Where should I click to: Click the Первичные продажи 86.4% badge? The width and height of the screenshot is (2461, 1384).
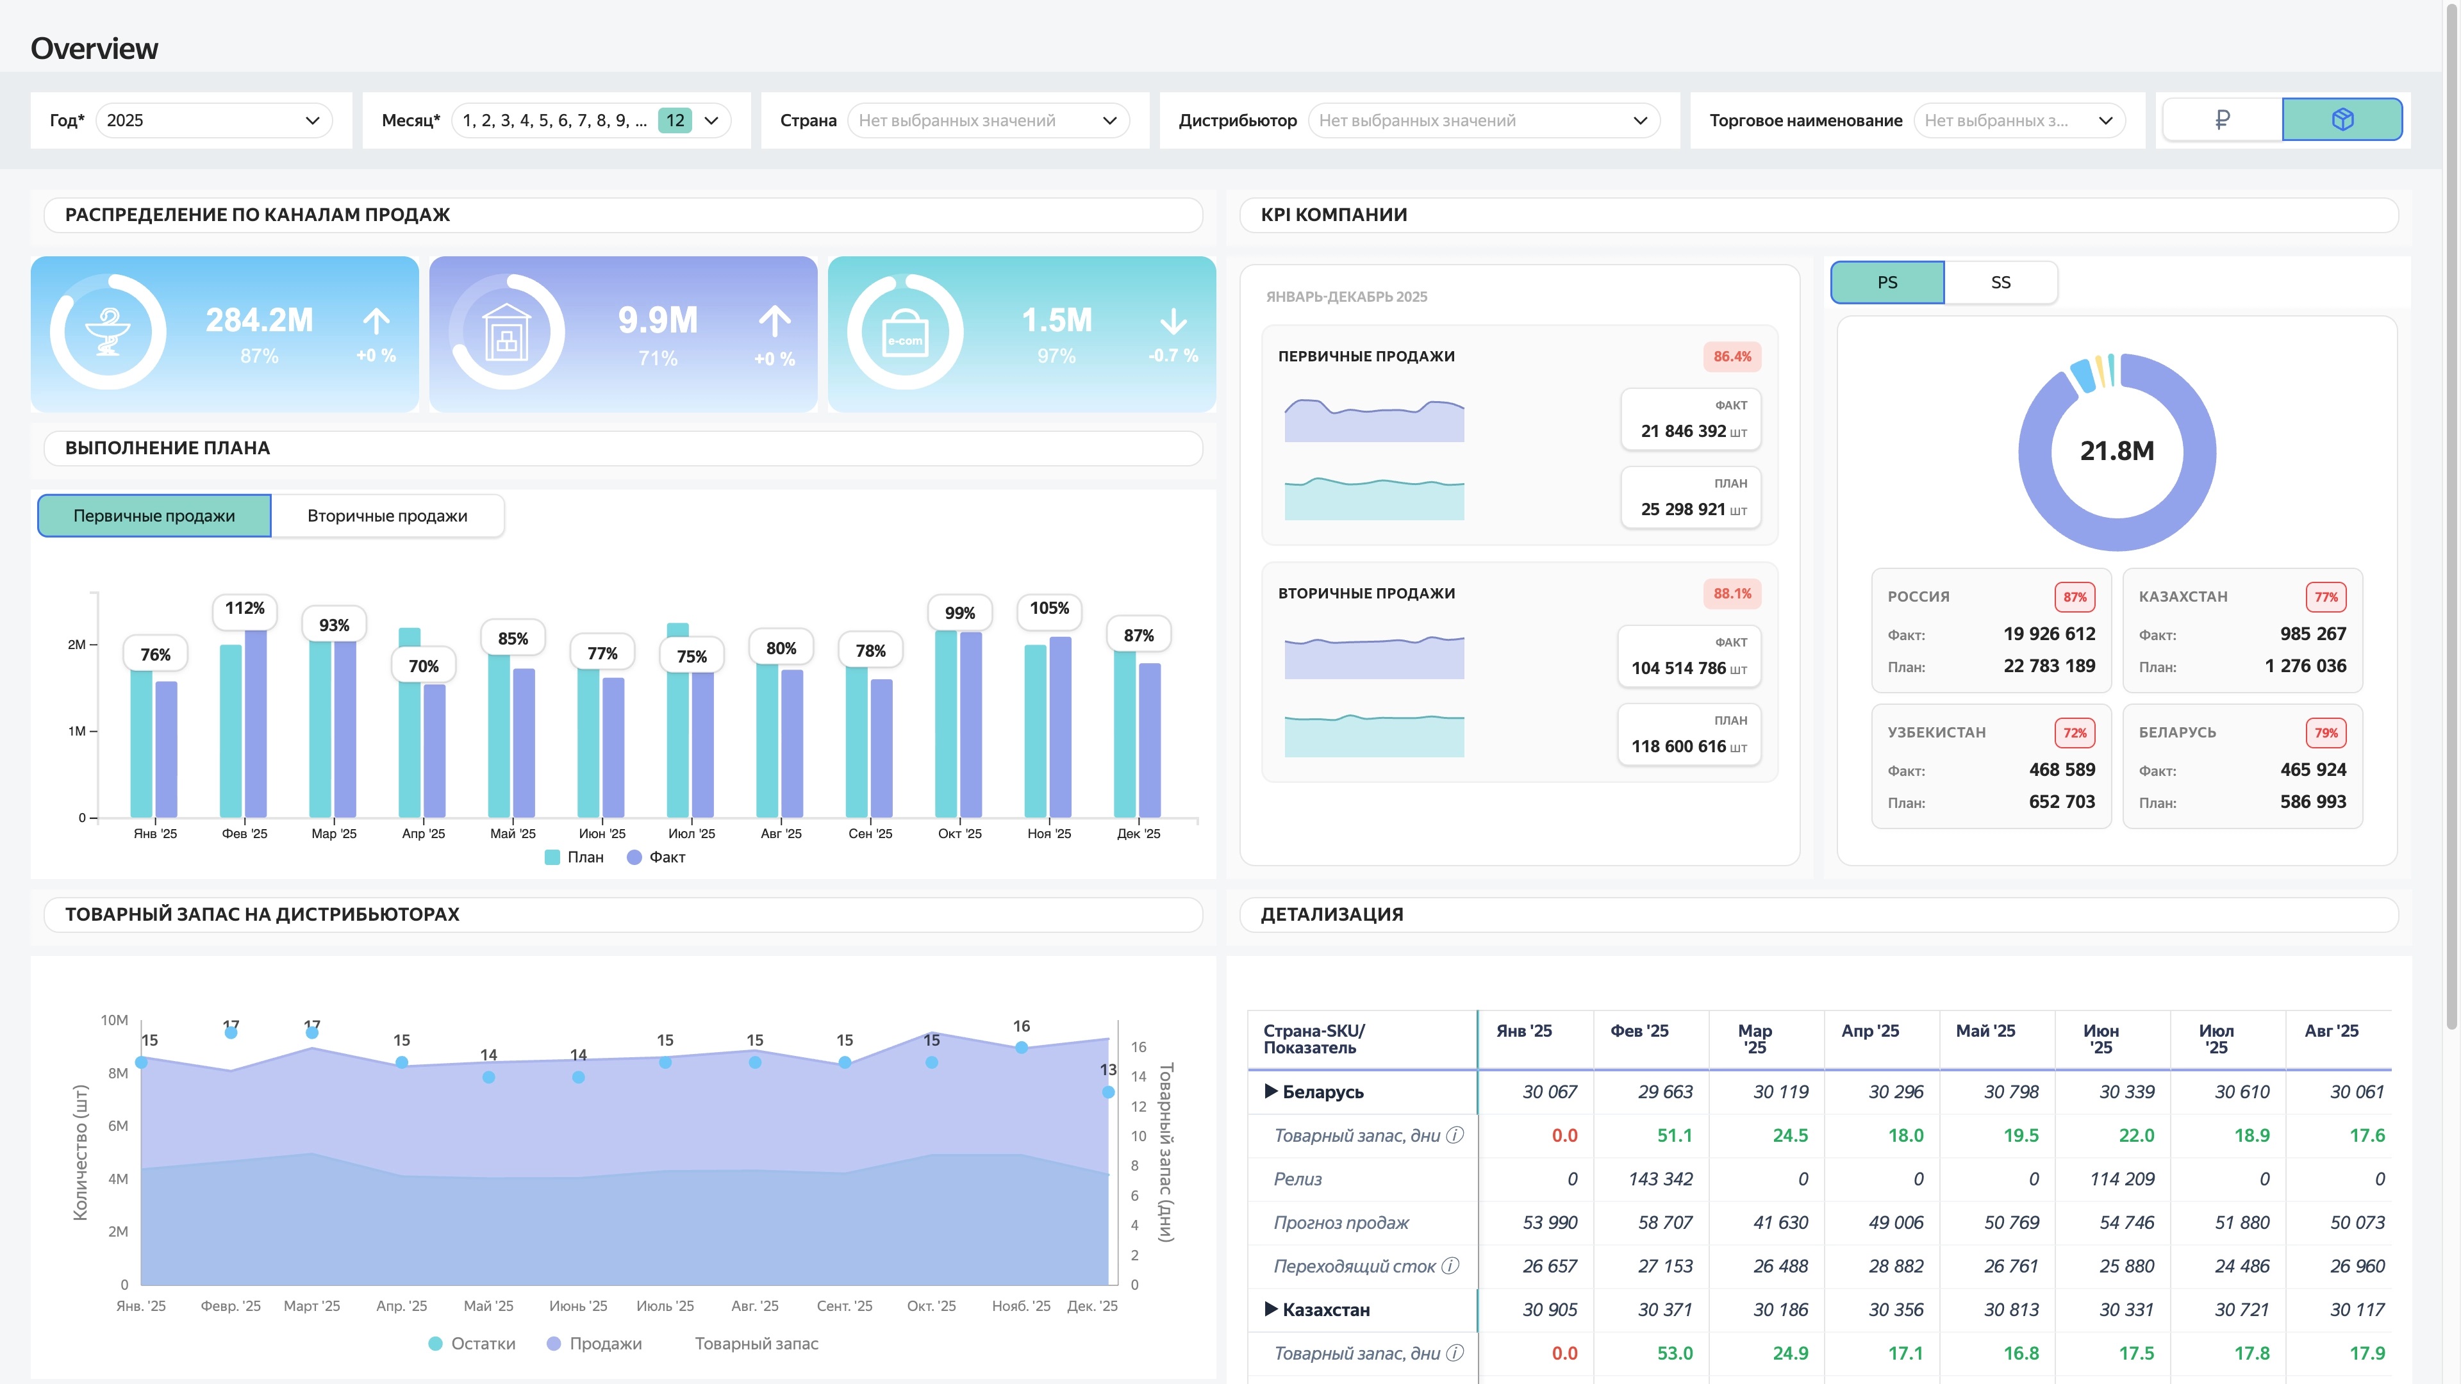pos(1731,356)
